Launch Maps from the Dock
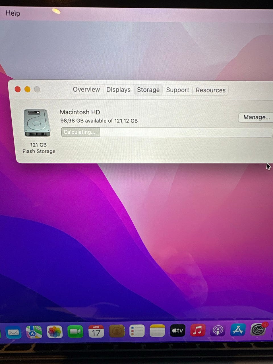This screenshot has height=364, width=273. pos(34,332)
